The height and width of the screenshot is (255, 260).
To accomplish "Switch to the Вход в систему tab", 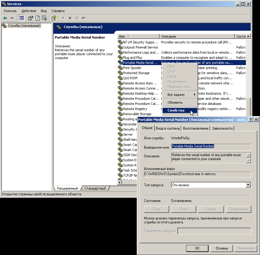I will [x=168, y=128].
